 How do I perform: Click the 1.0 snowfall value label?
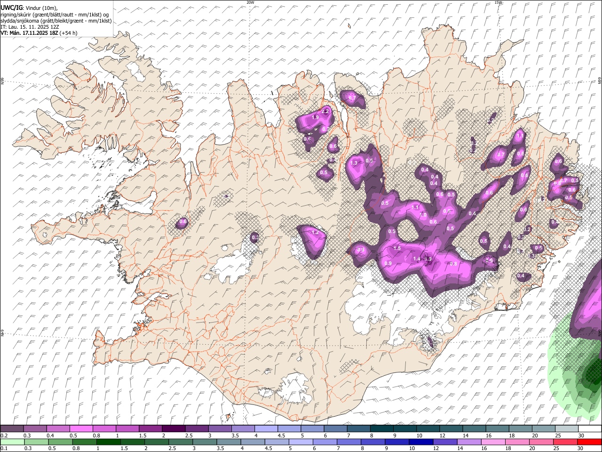tap(423, 215)
